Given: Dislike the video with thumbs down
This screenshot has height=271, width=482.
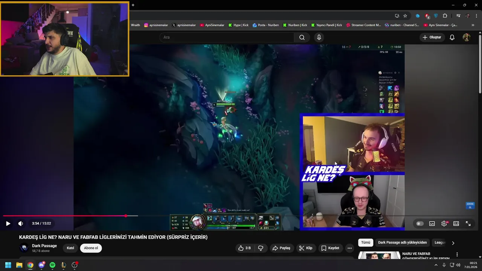Looking at the screenshot, I should pyautogui.click(x=261, y=248).
